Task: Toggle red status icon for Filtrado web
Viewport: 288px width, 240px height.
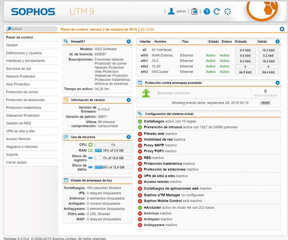Action: 140,134
